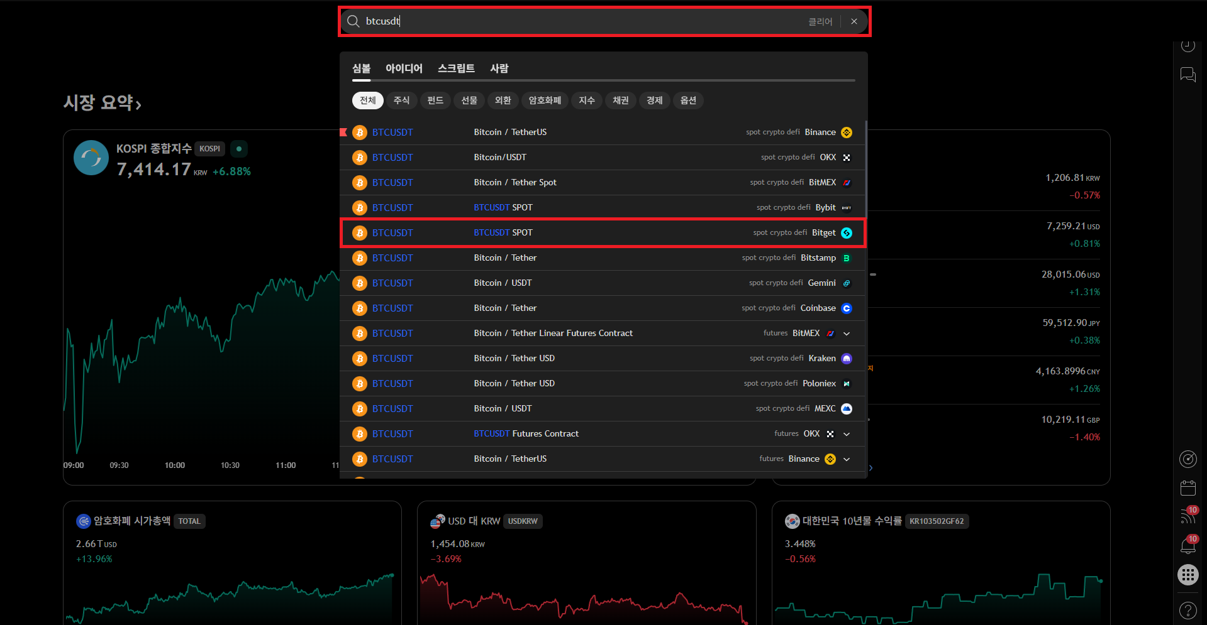The image size is (1207, 625).
Task: Open the radar target icon in right sidebar
Action: (1188, 459)
